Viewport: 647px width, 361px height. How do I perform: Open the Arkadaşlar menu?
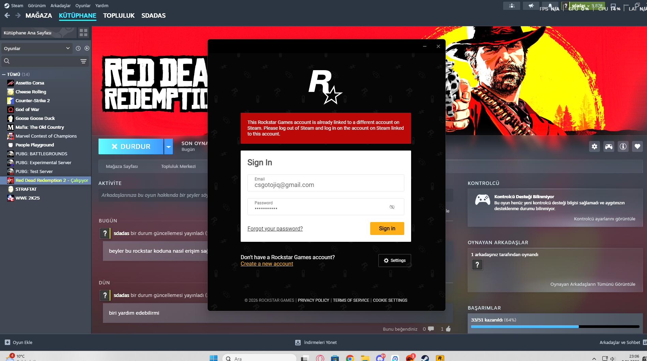tap(61, 5)
